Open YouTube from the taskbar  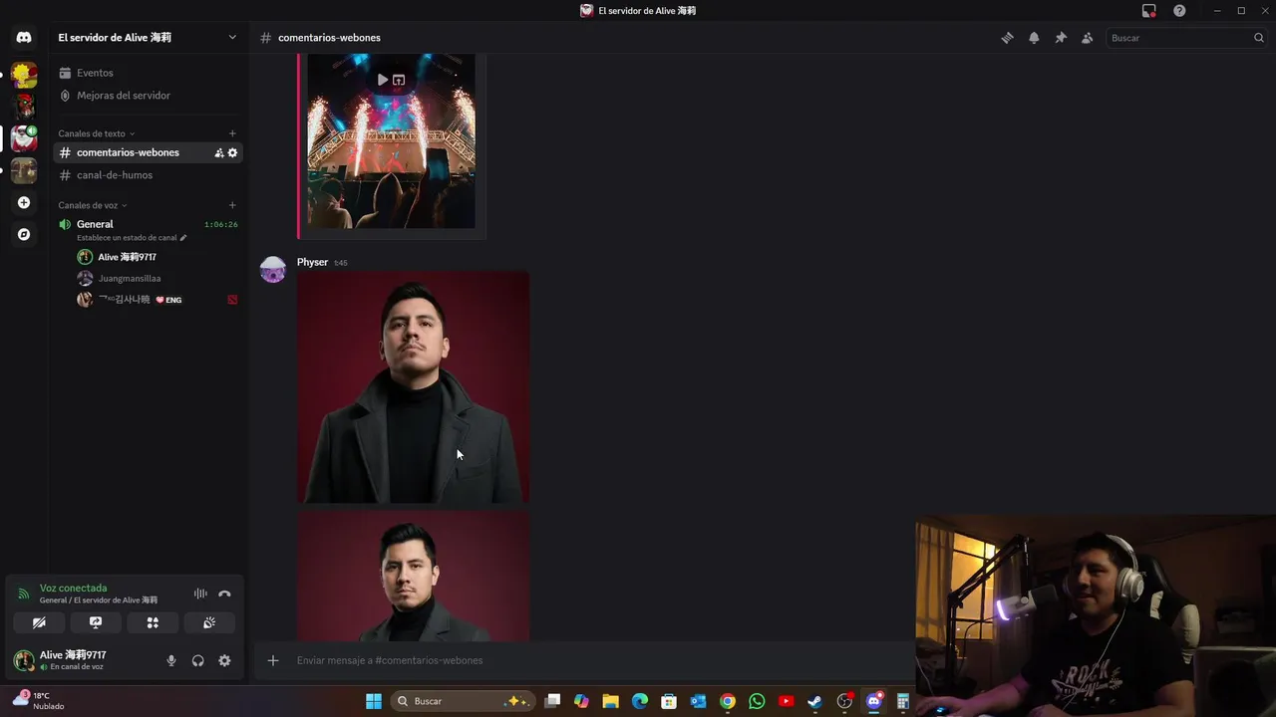click(786, 701)
